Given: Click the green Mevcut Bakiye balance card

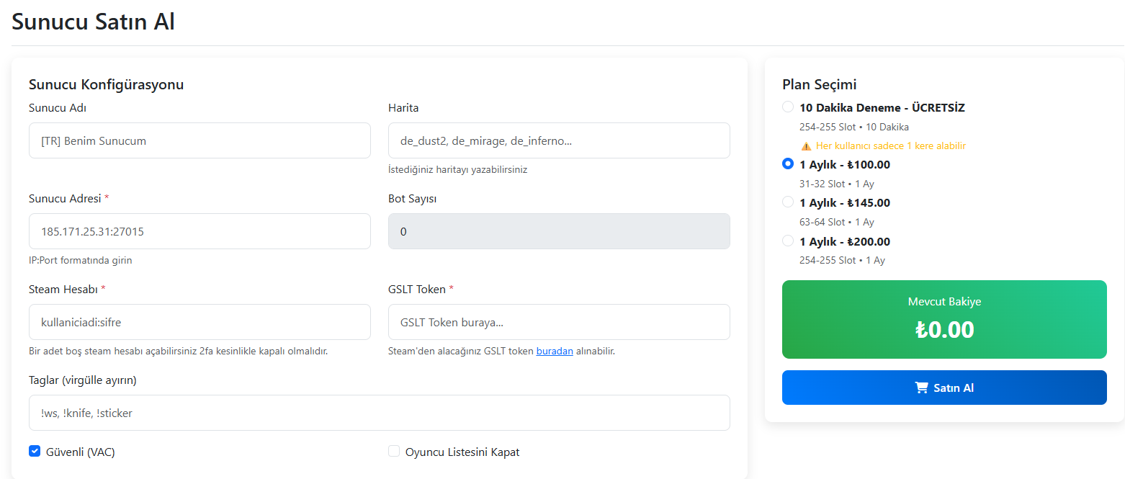Looking at the screenshot, I should 944,319.
